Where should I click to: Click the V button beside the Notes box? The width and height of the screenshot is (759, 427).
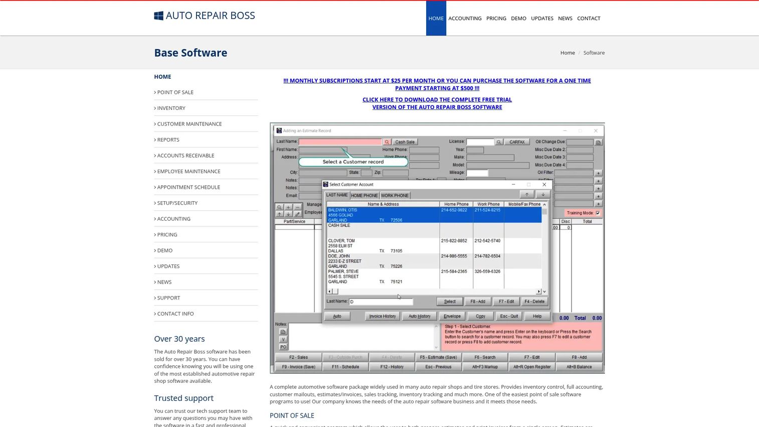pyautogui.click(x=283, y=339)
